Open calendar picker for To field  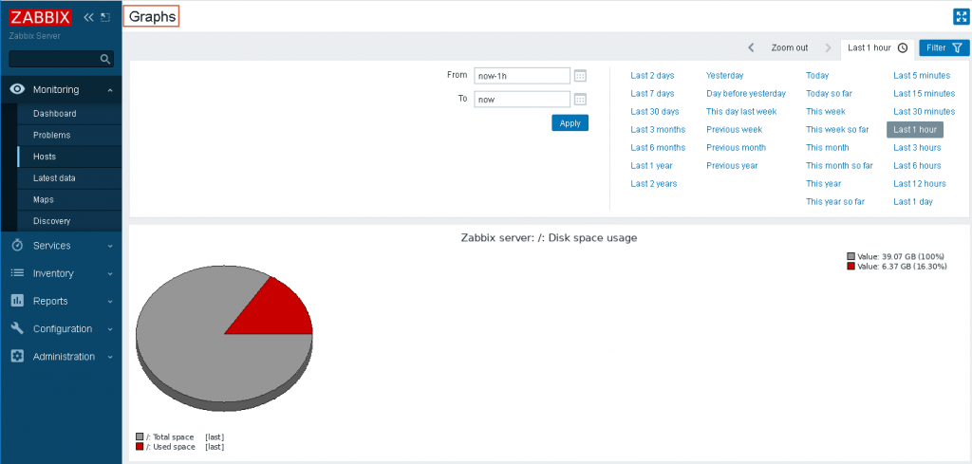[x=580, y=99]
